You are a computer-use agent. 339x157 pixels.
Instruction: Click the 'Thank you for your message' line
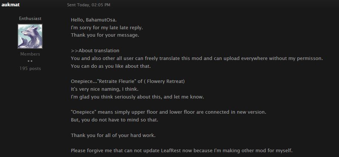tap(105, 35)
